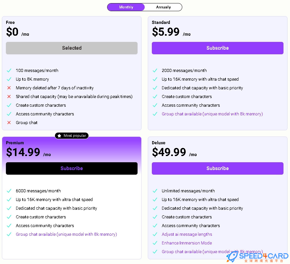
Task: Click the Speed4Card rocket logo
Action: click(232, 257)
